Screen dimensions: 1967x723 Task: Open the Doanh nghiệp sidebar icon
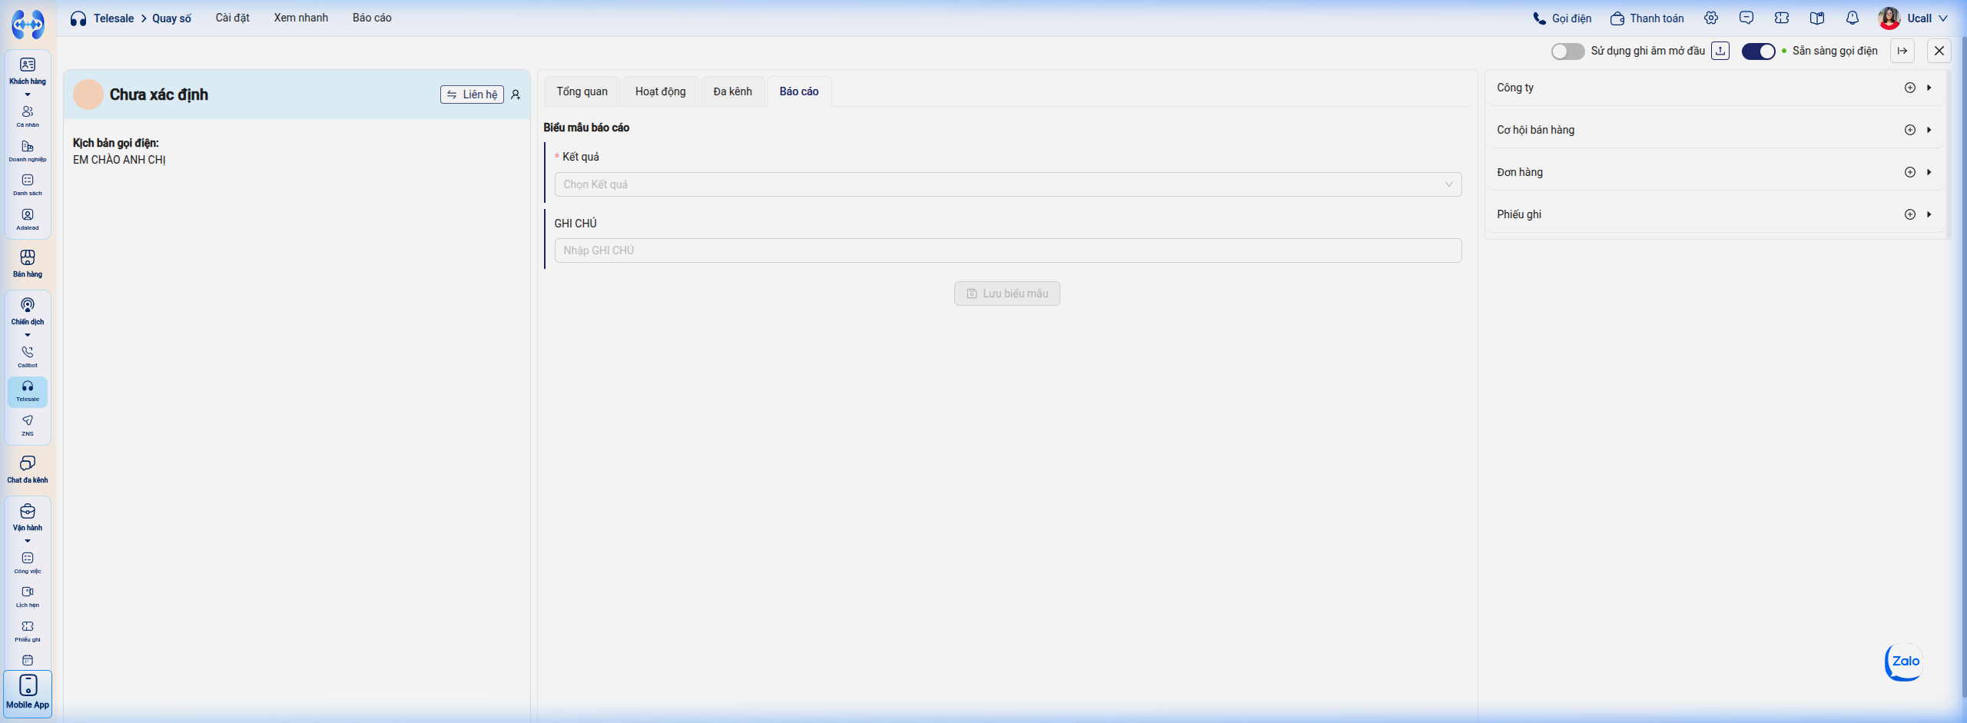pos(28,151)
